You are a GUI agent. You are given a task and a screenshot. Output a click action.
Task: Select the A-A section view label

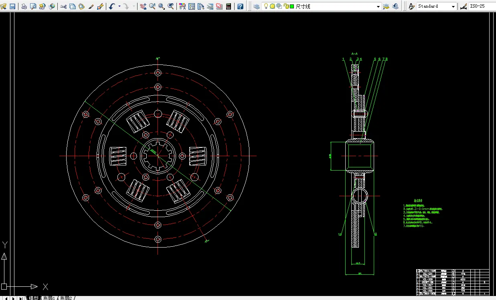(354, 53)
